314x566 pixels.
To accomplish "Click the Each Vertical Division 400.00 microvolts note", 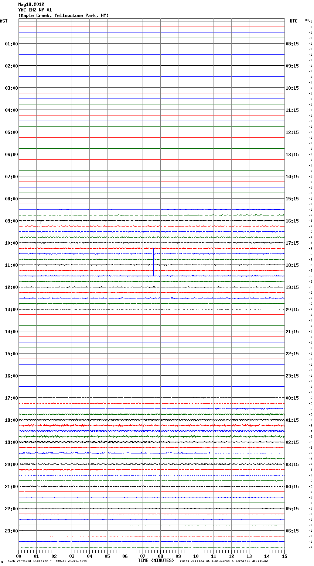I will pos(47,561).
